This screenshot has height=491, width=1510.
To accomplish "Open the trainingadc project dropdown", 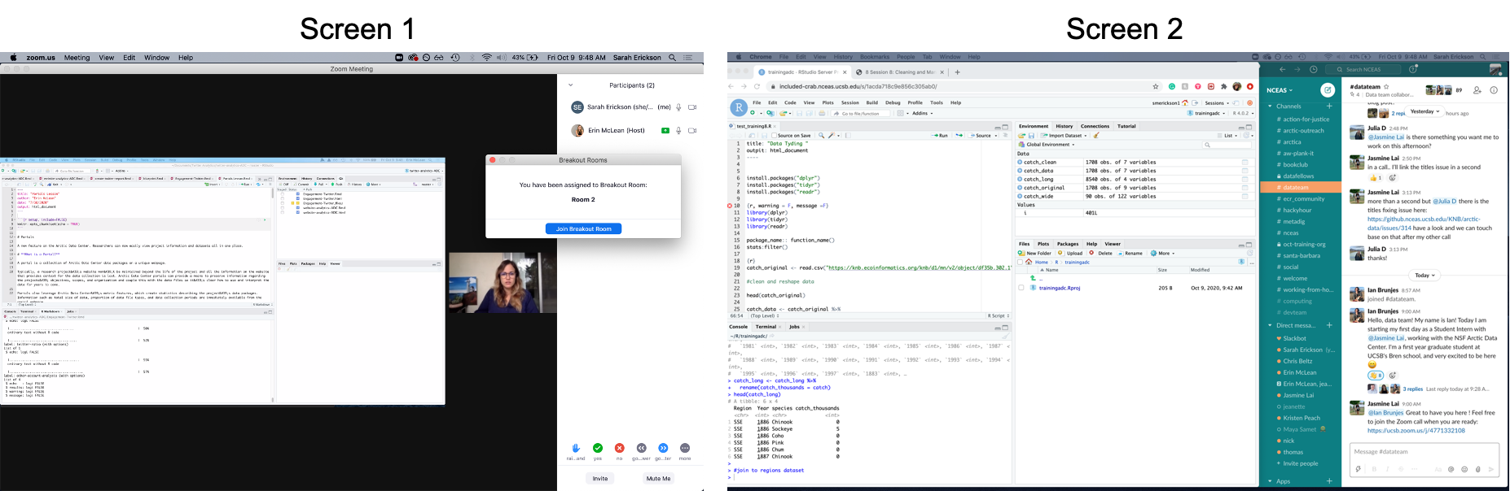I will [x=1207, y=114].
